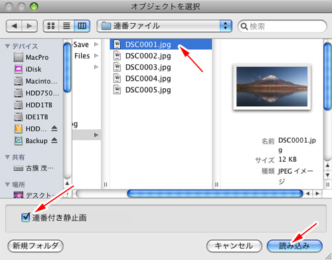Select DSC0004.jpg in the file list
This screenshot has height=260, width=332.
pos(161,78)
